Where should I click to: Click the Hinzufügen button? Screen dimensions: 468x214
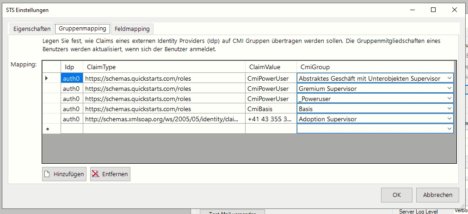pyautogui.click(x=64, y=174)
